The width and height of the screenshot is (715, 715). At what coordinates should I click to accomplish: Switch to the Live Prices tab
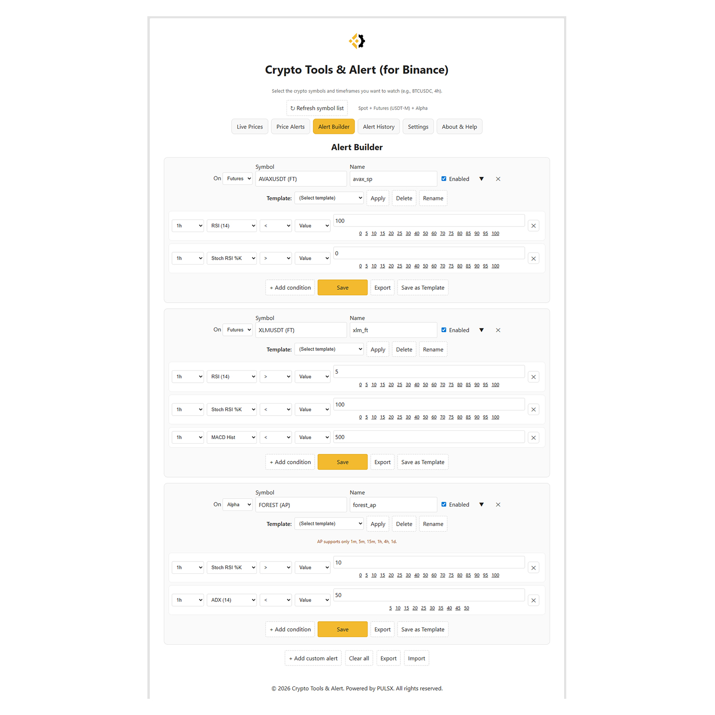coord(250,127)
